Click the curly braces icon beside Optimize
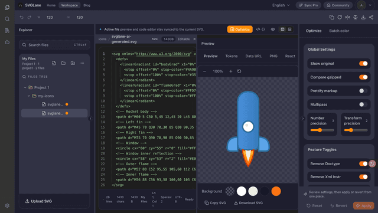This screenshot has height=213, width=378. click(x=263, y=29)
